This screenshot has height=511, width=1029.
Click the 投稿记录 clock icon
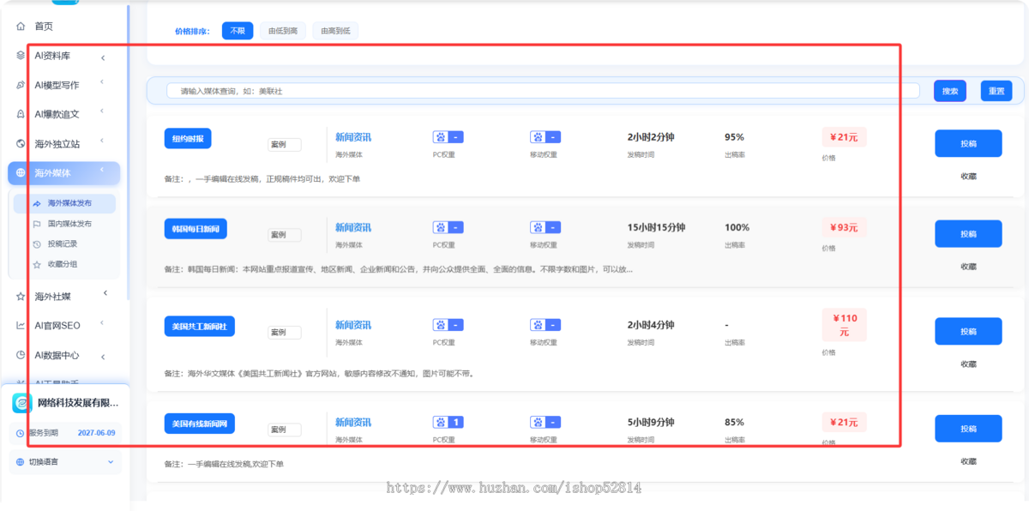click(37, 244)
